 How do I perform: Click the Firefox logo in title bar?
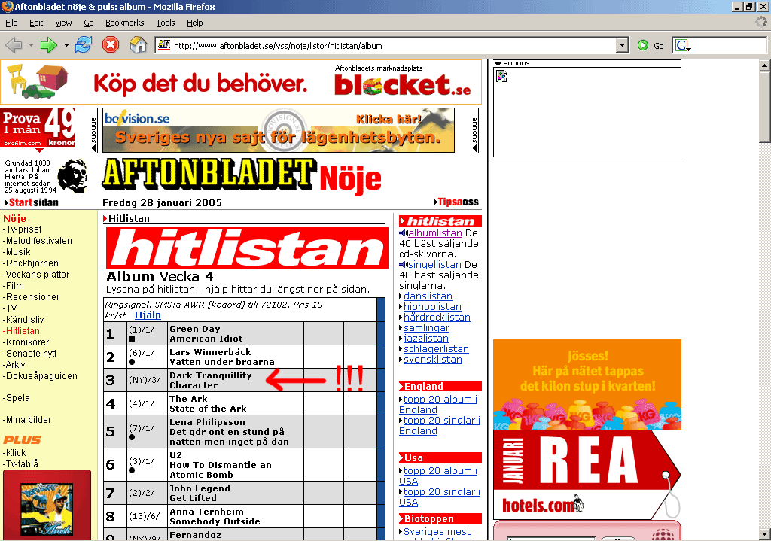tap(7, 6)
